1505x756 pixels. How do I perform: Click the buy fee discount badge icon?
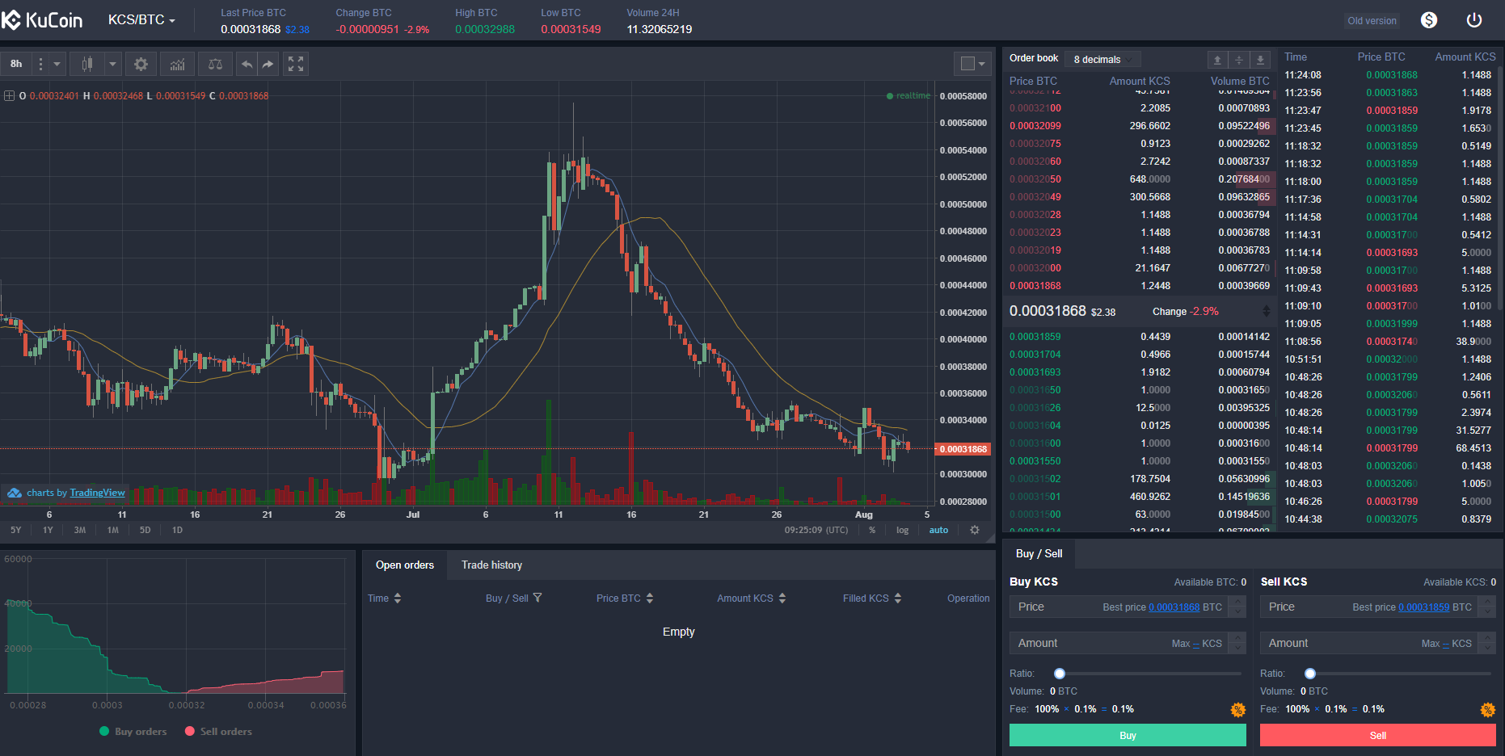click(x=1237, y=710)
